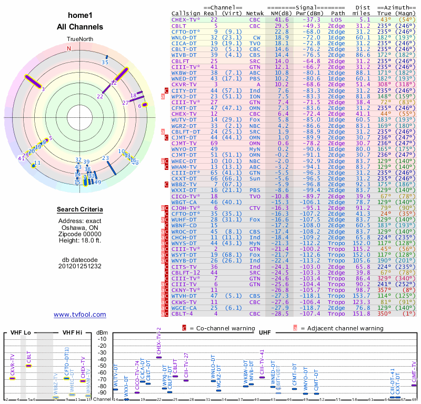Click the adjacent channel warning legend icon
The width and height of the screenshot is (421, 404).
[295, 328]
